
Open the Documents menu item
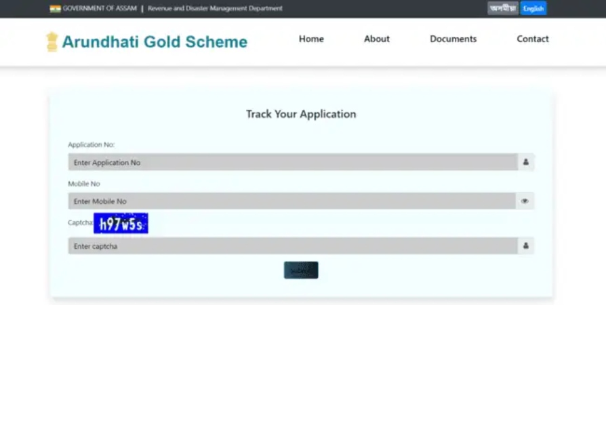coord(453,39)
